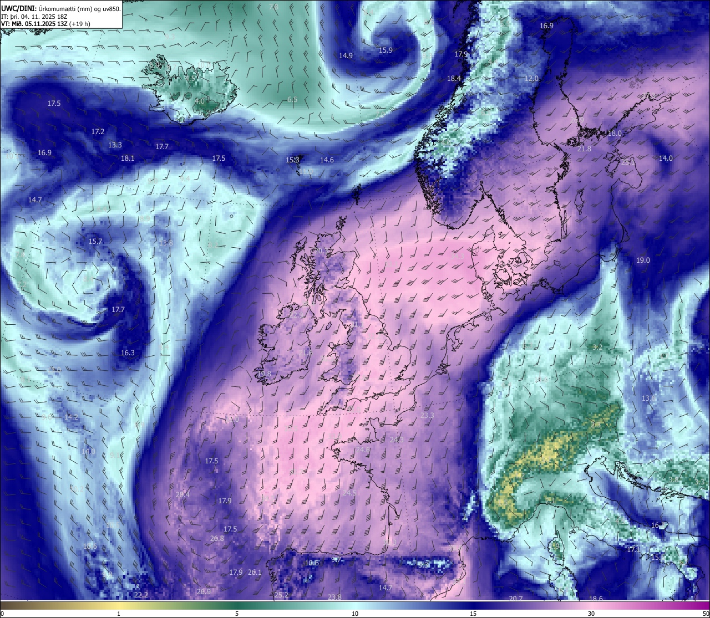Click the '15' tick on the colour scale
The width and height of the screenshot is (710, 618).
[x=473, y=614]
